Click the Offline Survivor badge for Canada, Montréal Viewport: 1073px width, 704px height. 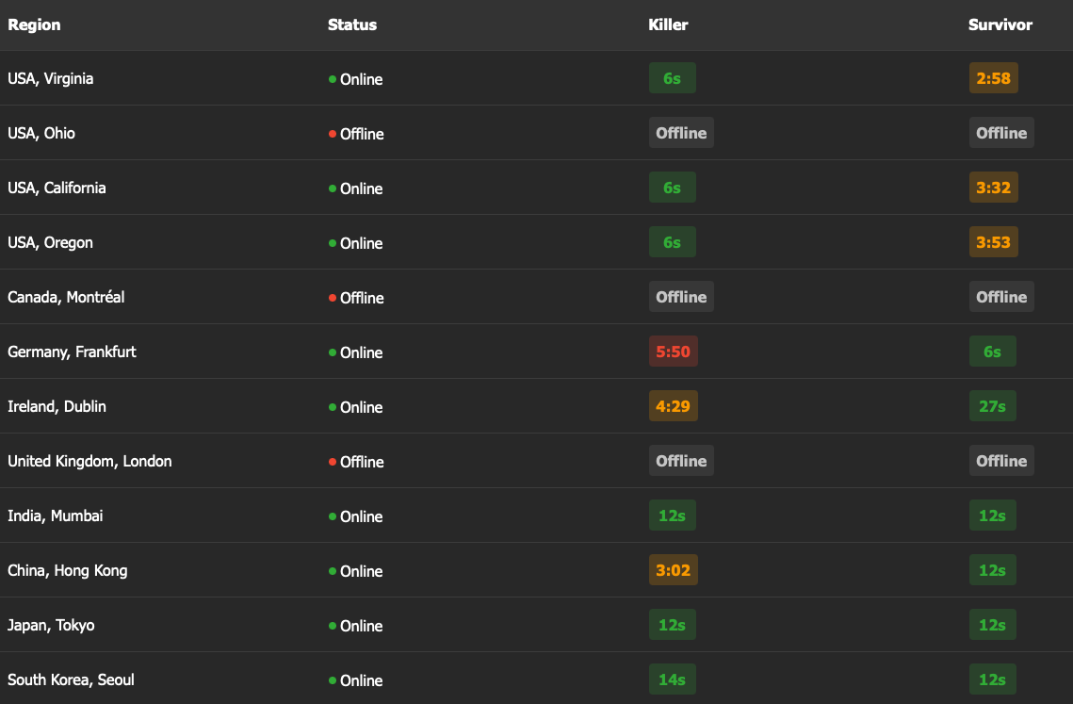coord(1001,297)
